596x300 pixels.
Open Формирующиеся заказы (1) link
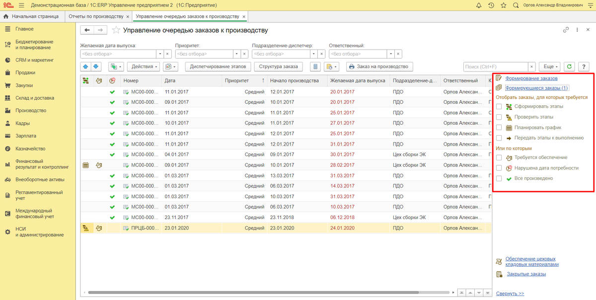tap(536, 88)
